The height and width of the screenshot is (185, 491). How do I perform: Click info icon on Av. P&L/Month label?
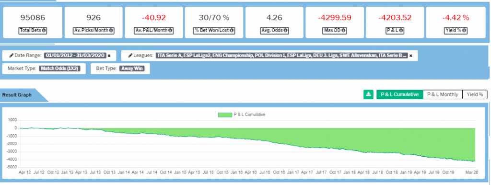point(170,31)
